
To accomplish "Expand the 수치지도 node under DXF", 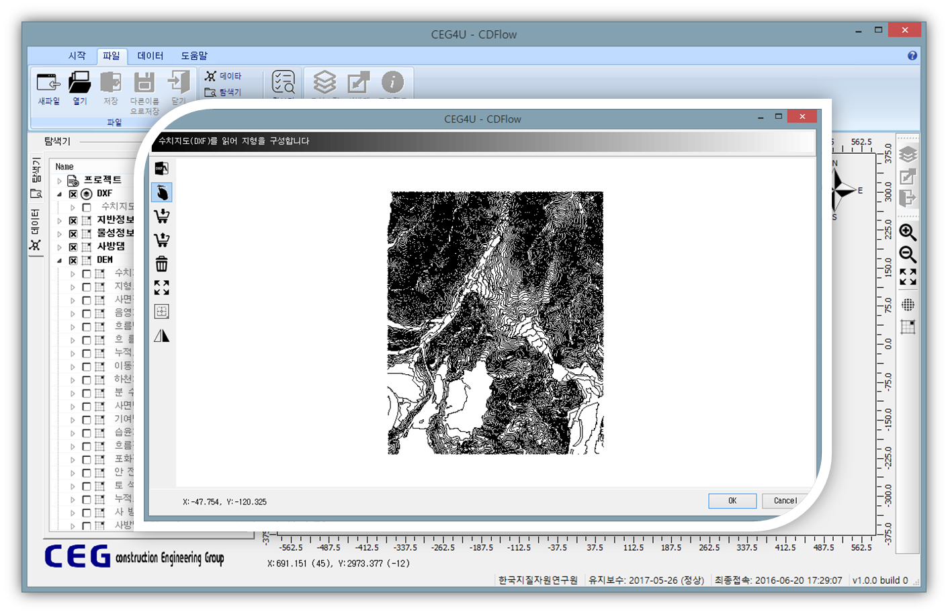I will (x=73, y=207).
